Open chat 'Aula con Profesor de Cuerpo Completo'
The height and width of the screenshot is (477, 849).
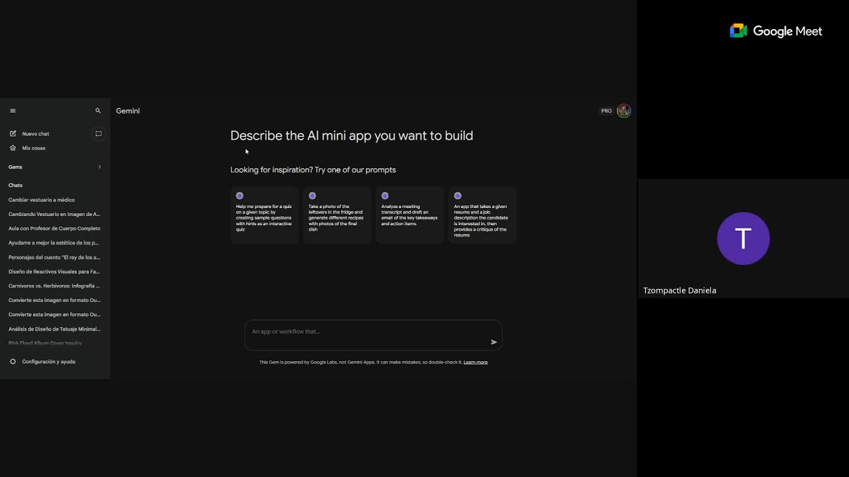[x=54, y=229]
